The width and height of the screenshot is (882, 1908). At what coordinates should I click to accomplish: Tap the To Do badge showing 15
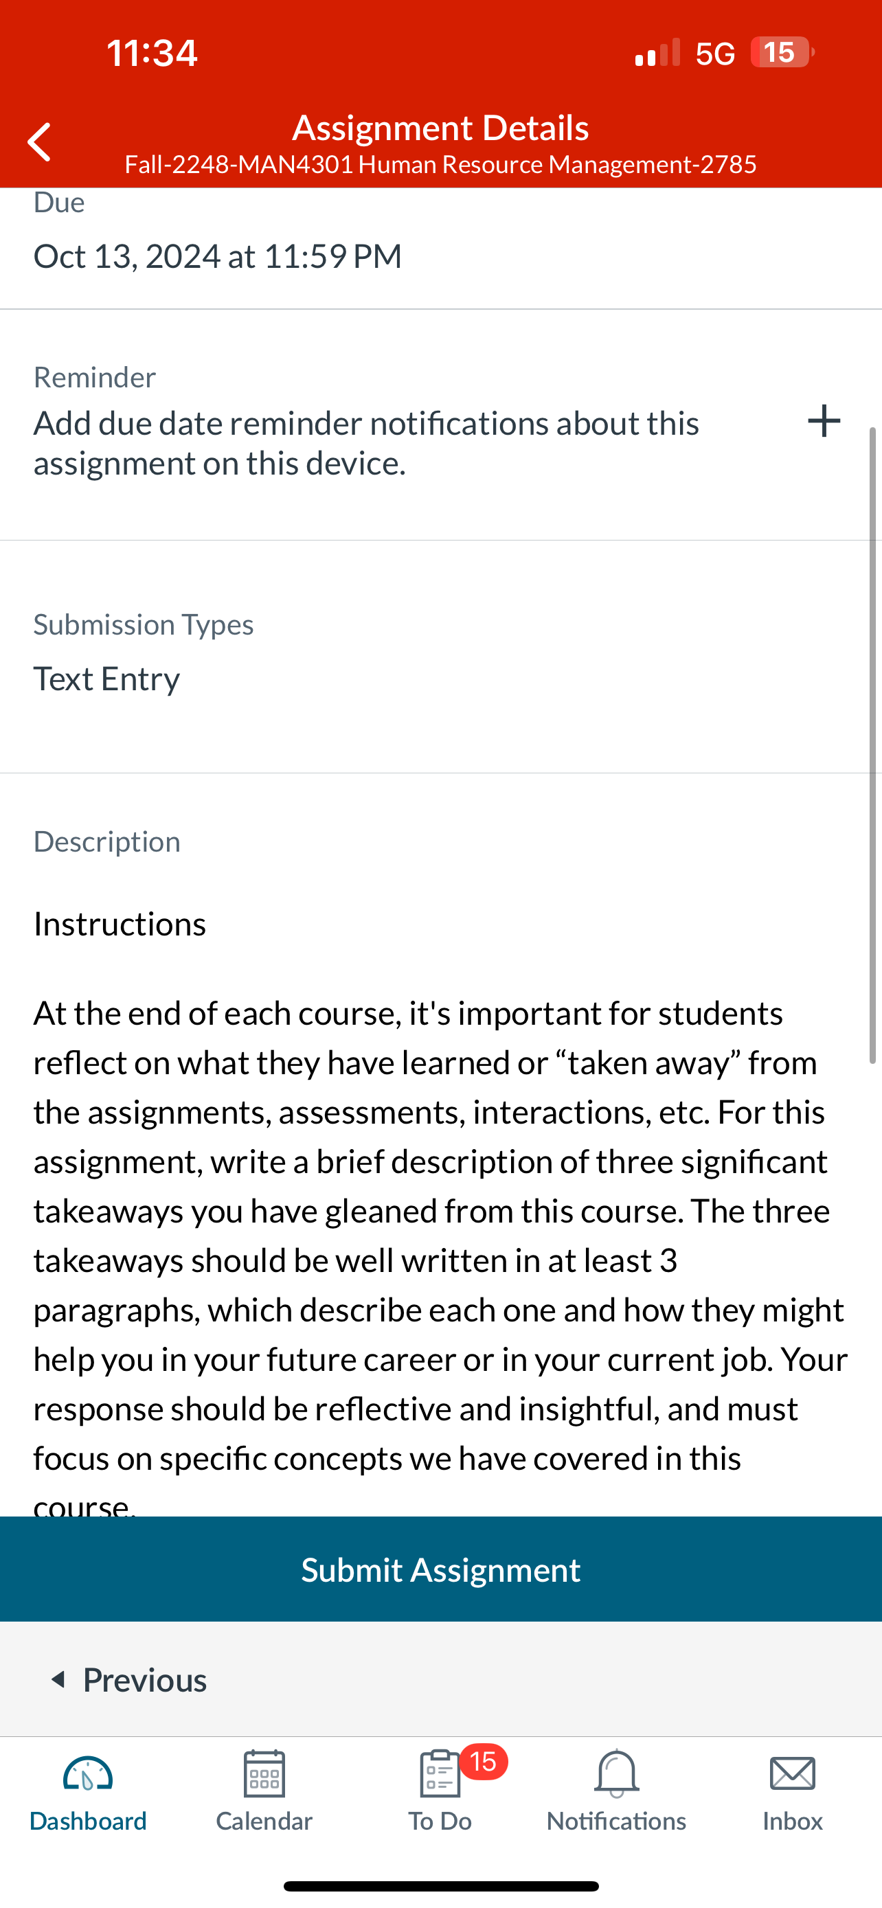[484, 1761]
